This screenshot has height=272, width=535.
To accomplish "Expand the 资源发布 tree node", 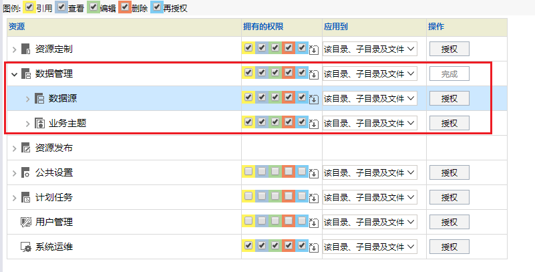I will point(14,148).
